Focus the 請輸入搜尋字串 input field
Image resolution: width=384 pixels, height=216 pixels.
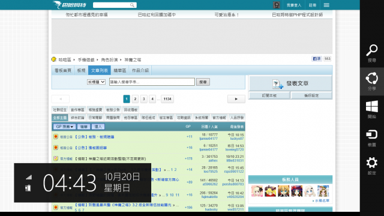[152, 82]
